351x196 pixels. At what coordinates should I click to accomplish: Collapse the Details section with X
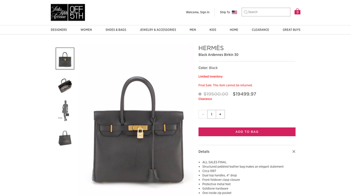click(294, 152)
